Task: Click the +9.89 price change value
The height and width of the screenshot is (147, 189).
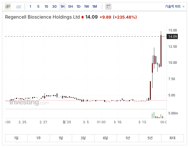Action: tap(105, 17)
